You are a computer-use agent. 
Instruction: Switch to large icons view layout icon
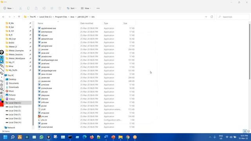pyautogui.click(x=248, y=131)
